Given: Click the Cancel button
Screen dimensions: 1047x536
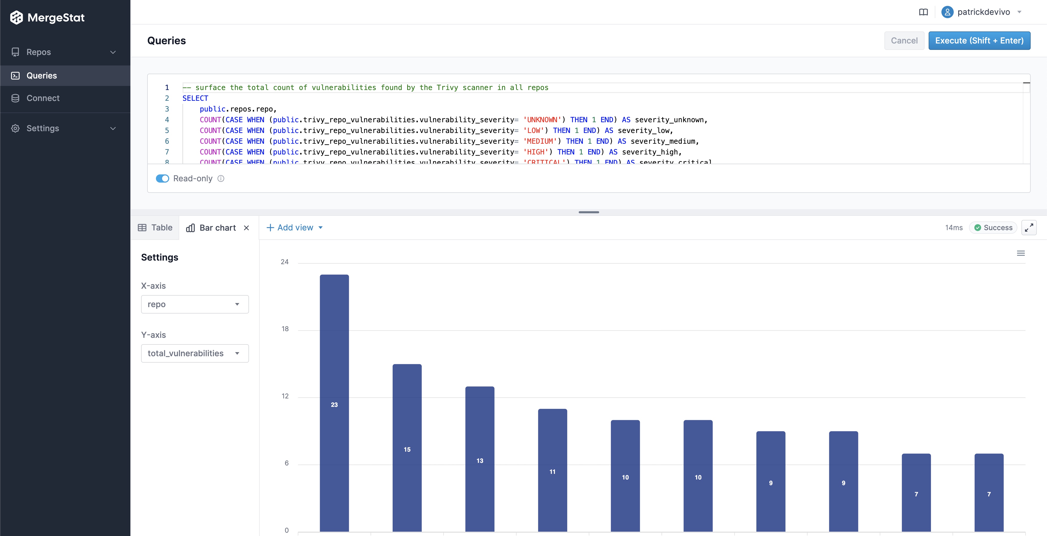Looking at the screenshot, I should tap(904, 41).
